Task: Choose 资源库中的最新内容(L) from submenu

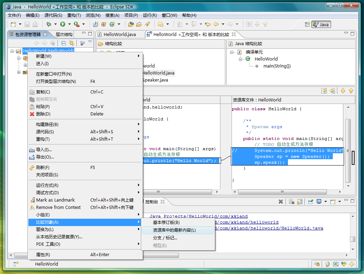Action: [x=178, y=230]
